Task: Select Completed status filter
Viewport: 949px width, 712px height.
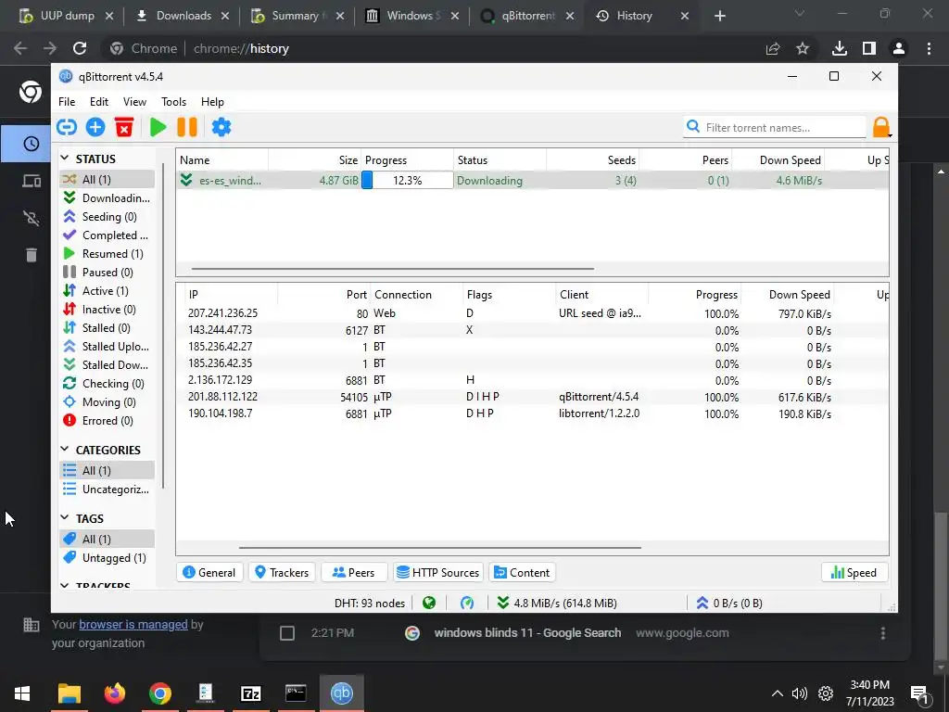Action: [x=107, y=235]
